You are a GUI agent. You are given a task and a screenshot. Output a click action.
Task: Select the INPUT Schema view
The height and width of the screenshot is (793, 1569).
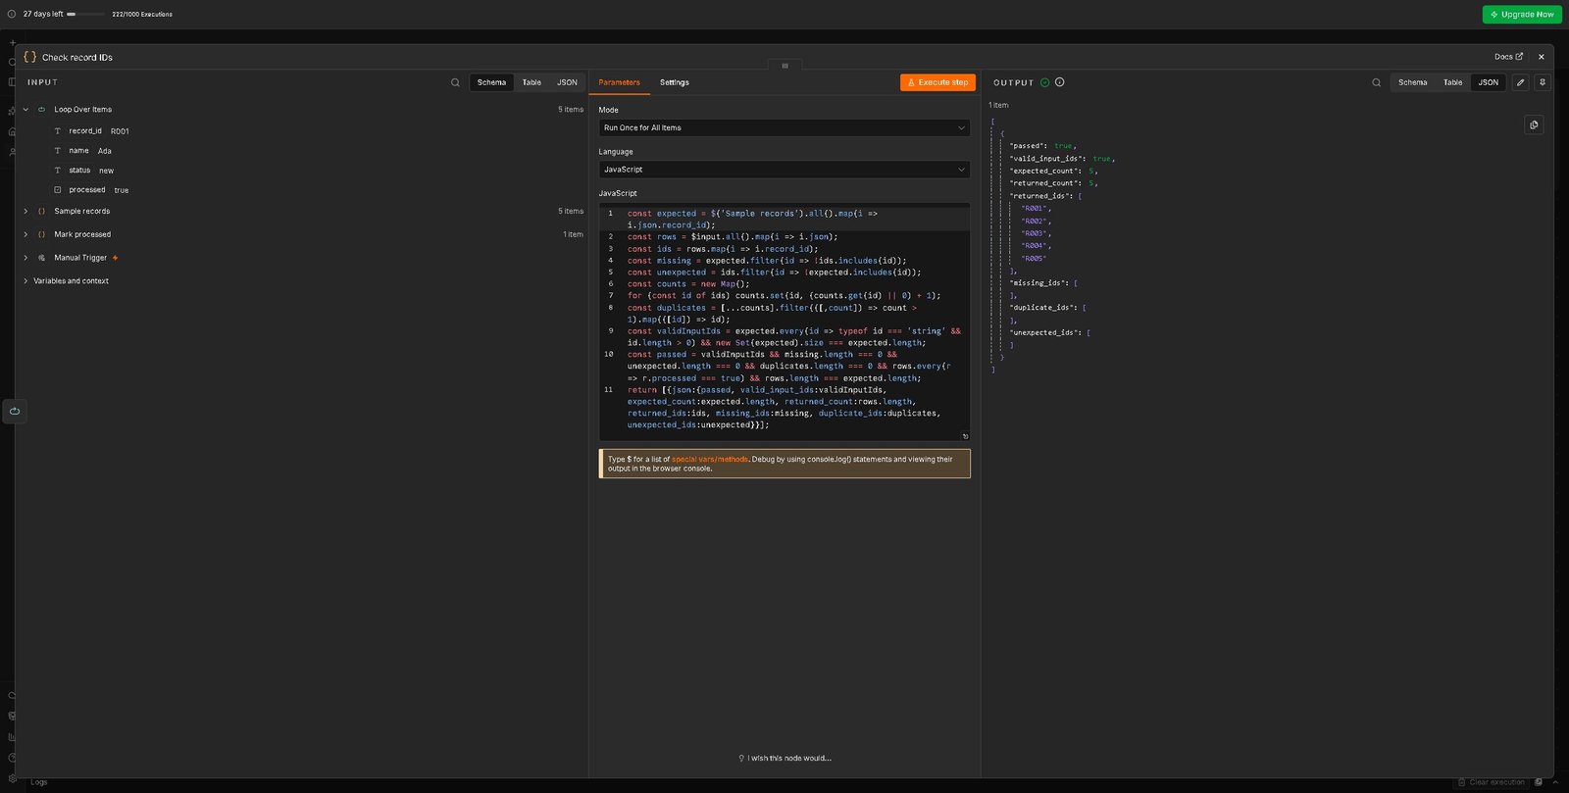coord(491,82)
